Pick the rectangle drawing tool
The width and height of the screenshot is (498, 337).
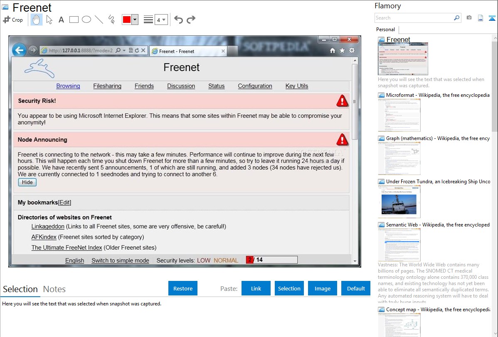(x=74, y=20)
